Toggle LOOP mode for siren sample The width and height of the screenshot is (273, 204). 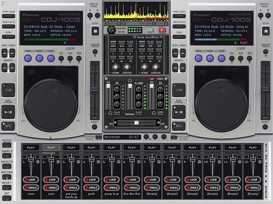(31, 179)
